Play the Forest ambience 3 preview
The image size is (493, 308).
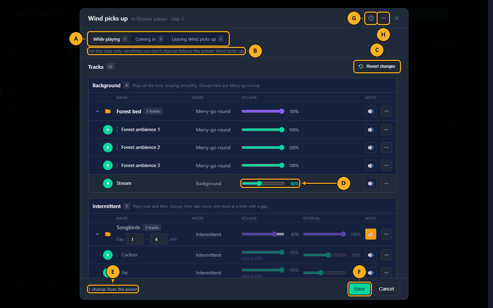pyautogui.click(x=108, y=165)
